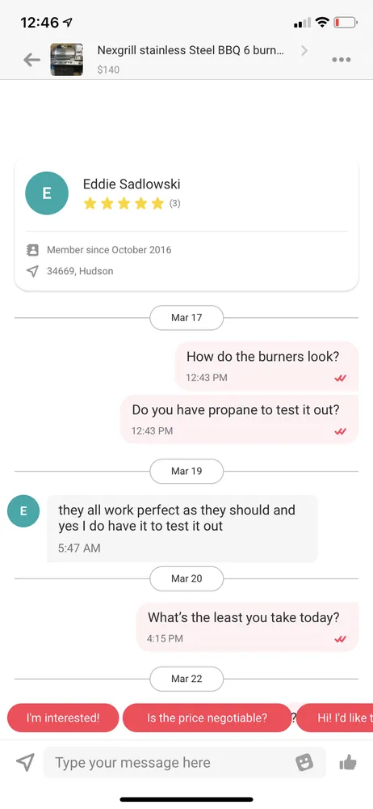
Task: Tap the Member since contact card icon
Action: click(x=32, y=250)
